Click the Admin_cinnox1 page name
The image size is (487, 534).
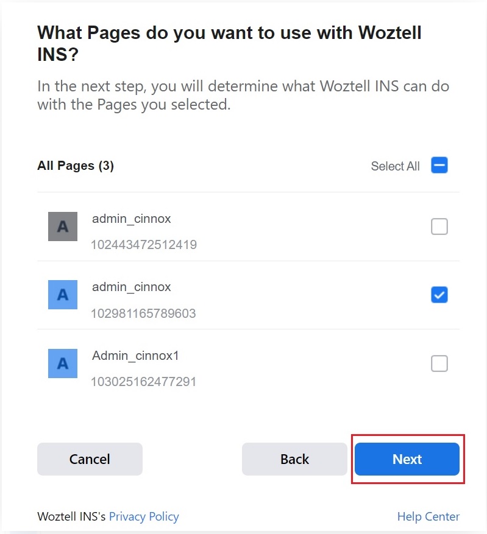[x=135, y=355]
